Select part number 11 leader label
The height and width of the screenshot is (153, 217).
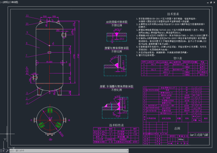pyautogui.click(x=27, y=16)
